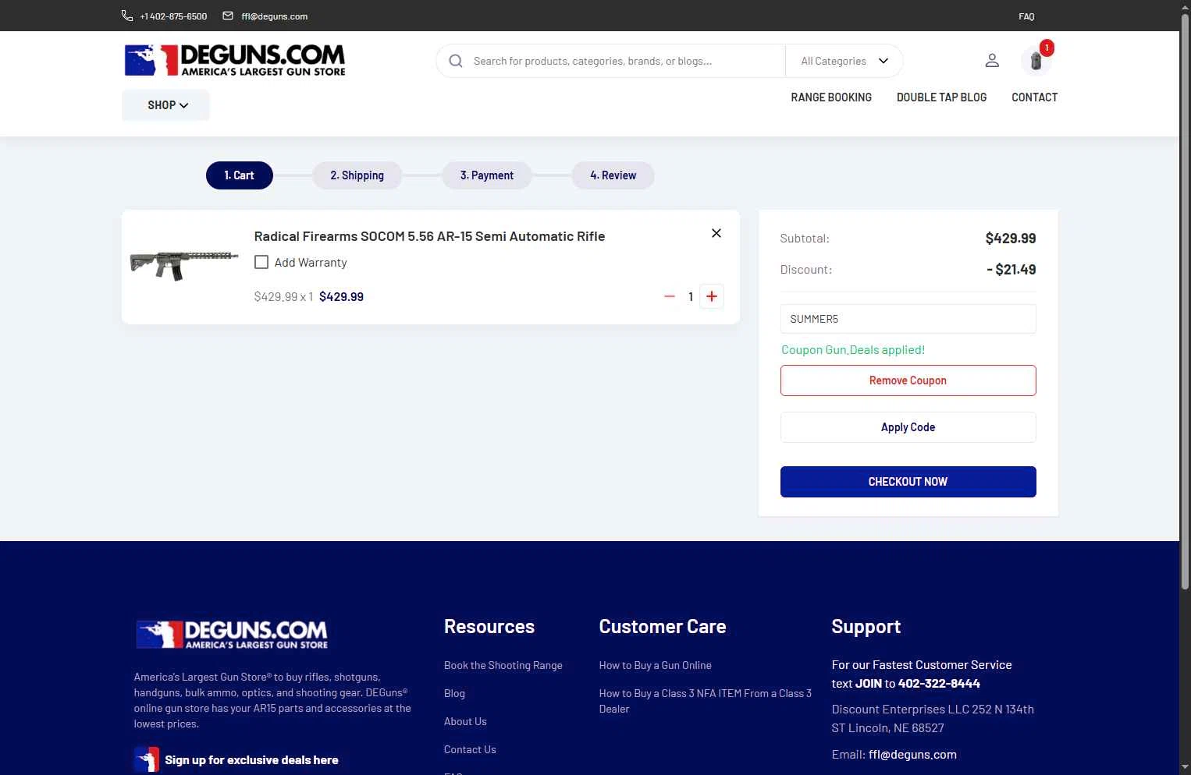Open the SHOP dropdown menu
The width and height of the screenshot is (1191, 775).
pos(165,105)
